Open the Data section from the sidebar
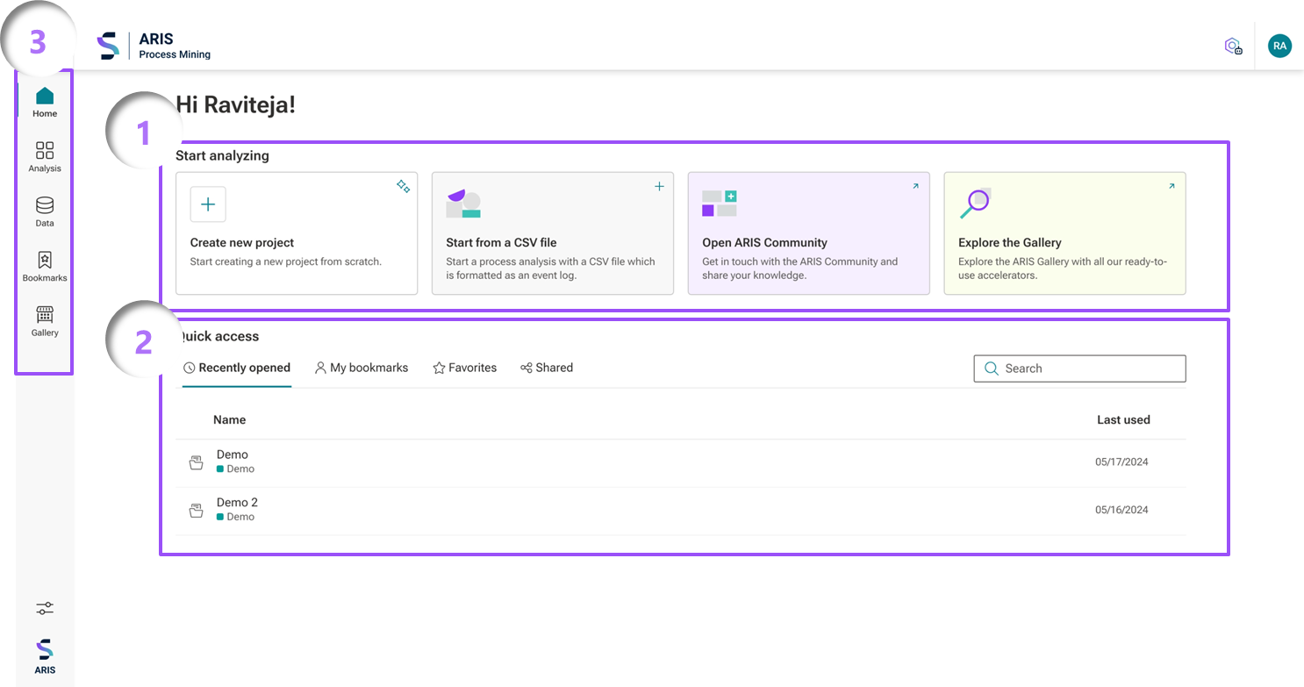1304x687 pixels. [44, 211]
